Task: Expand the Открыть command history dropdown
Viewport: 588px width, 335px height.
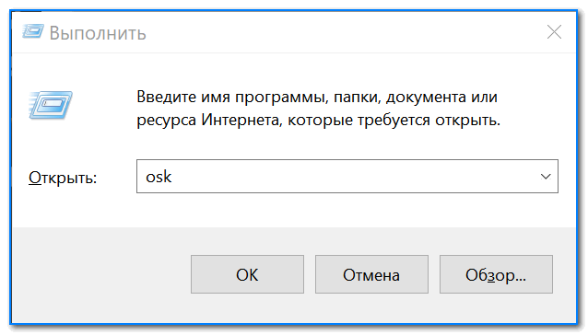Action: (546, 177)
